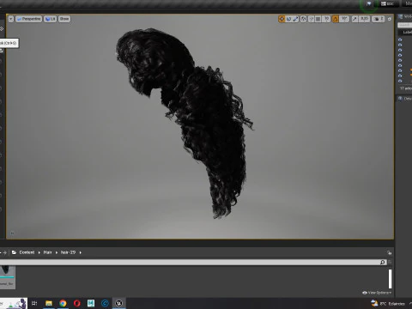Screen dimensions: 412x309
Task: Sort outliner by Label column header
Action: coord(408,33)
